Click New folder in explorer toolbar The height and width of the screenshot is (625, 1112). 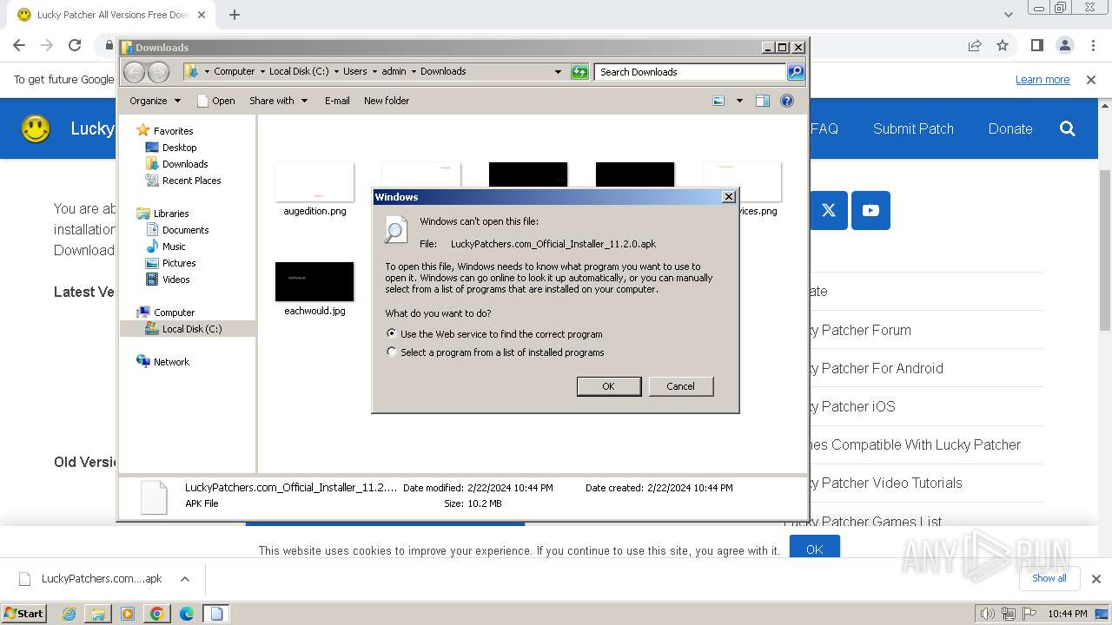387,101
